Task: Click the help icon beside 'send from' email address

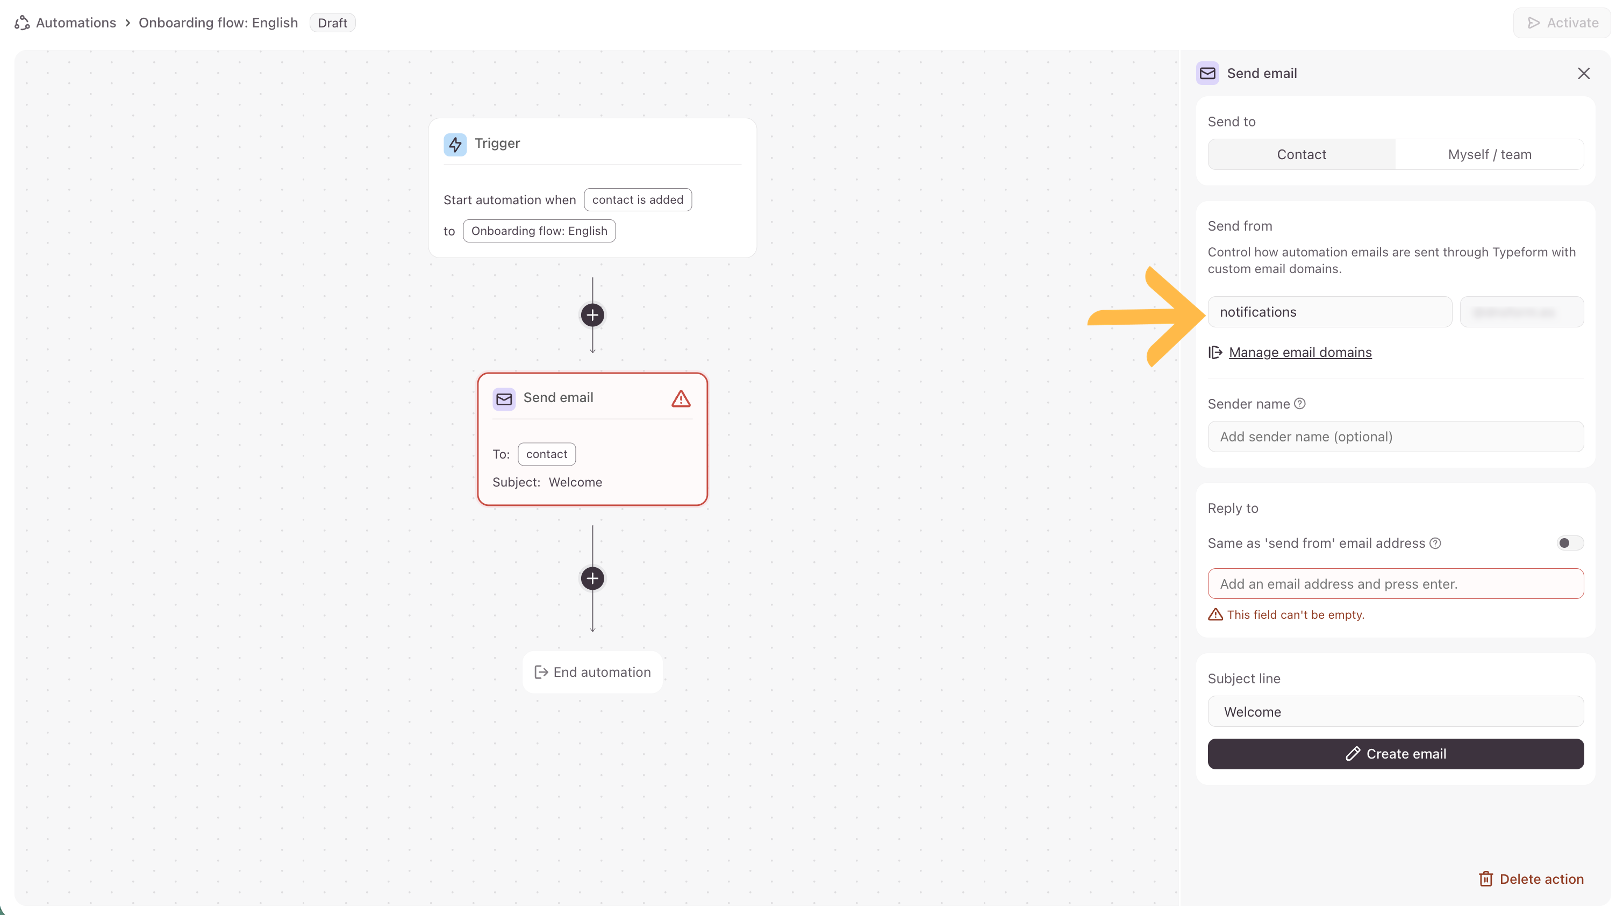Action: pos(1436,543)
